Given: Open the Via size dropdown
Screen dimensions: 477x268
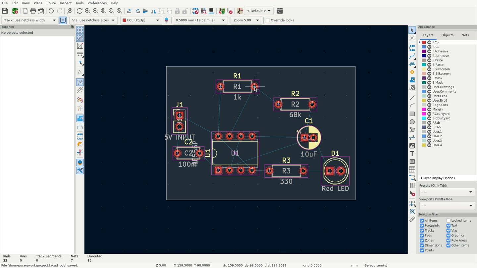Looking at the screenshot, I should 93,20.
